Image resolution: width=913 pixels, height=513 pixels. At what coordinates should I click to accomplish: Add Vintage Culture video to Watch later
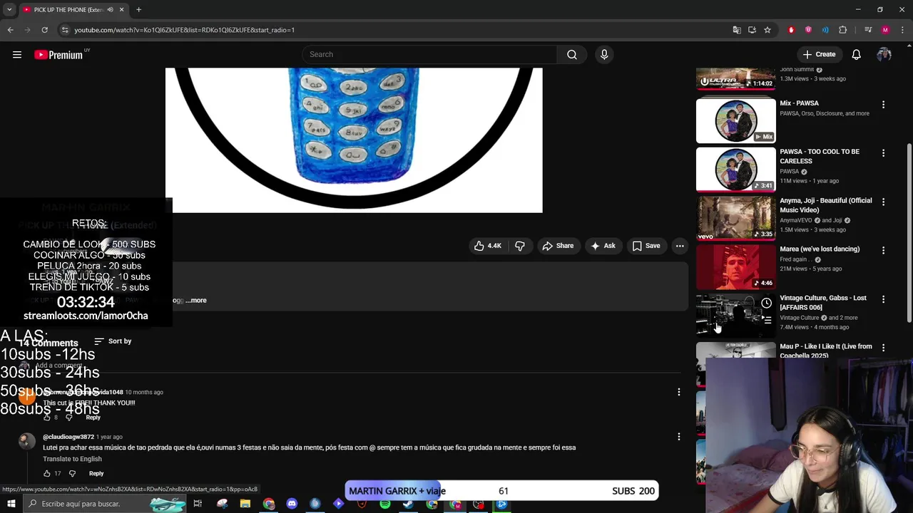pos(766,304)
